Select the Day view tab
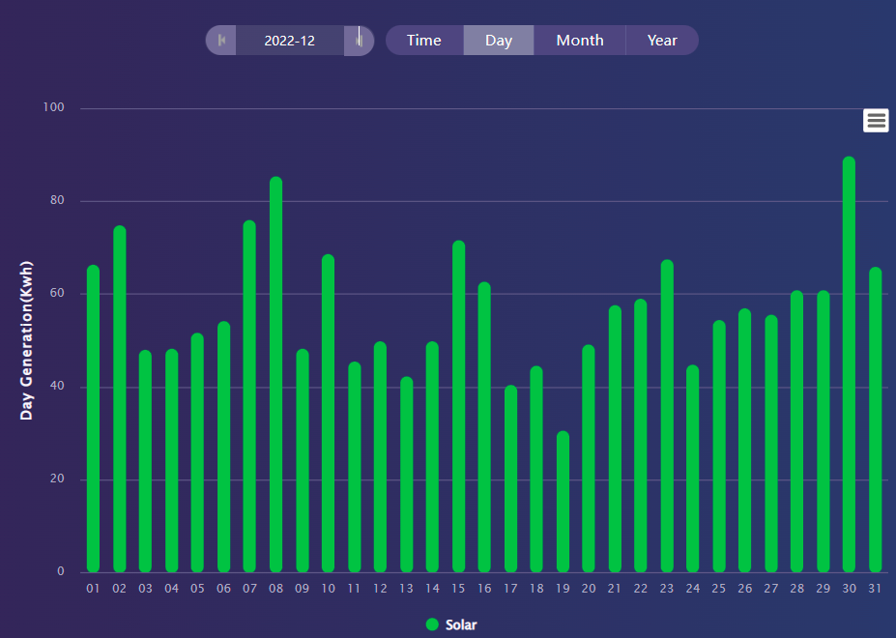 (x=499, y=41)
